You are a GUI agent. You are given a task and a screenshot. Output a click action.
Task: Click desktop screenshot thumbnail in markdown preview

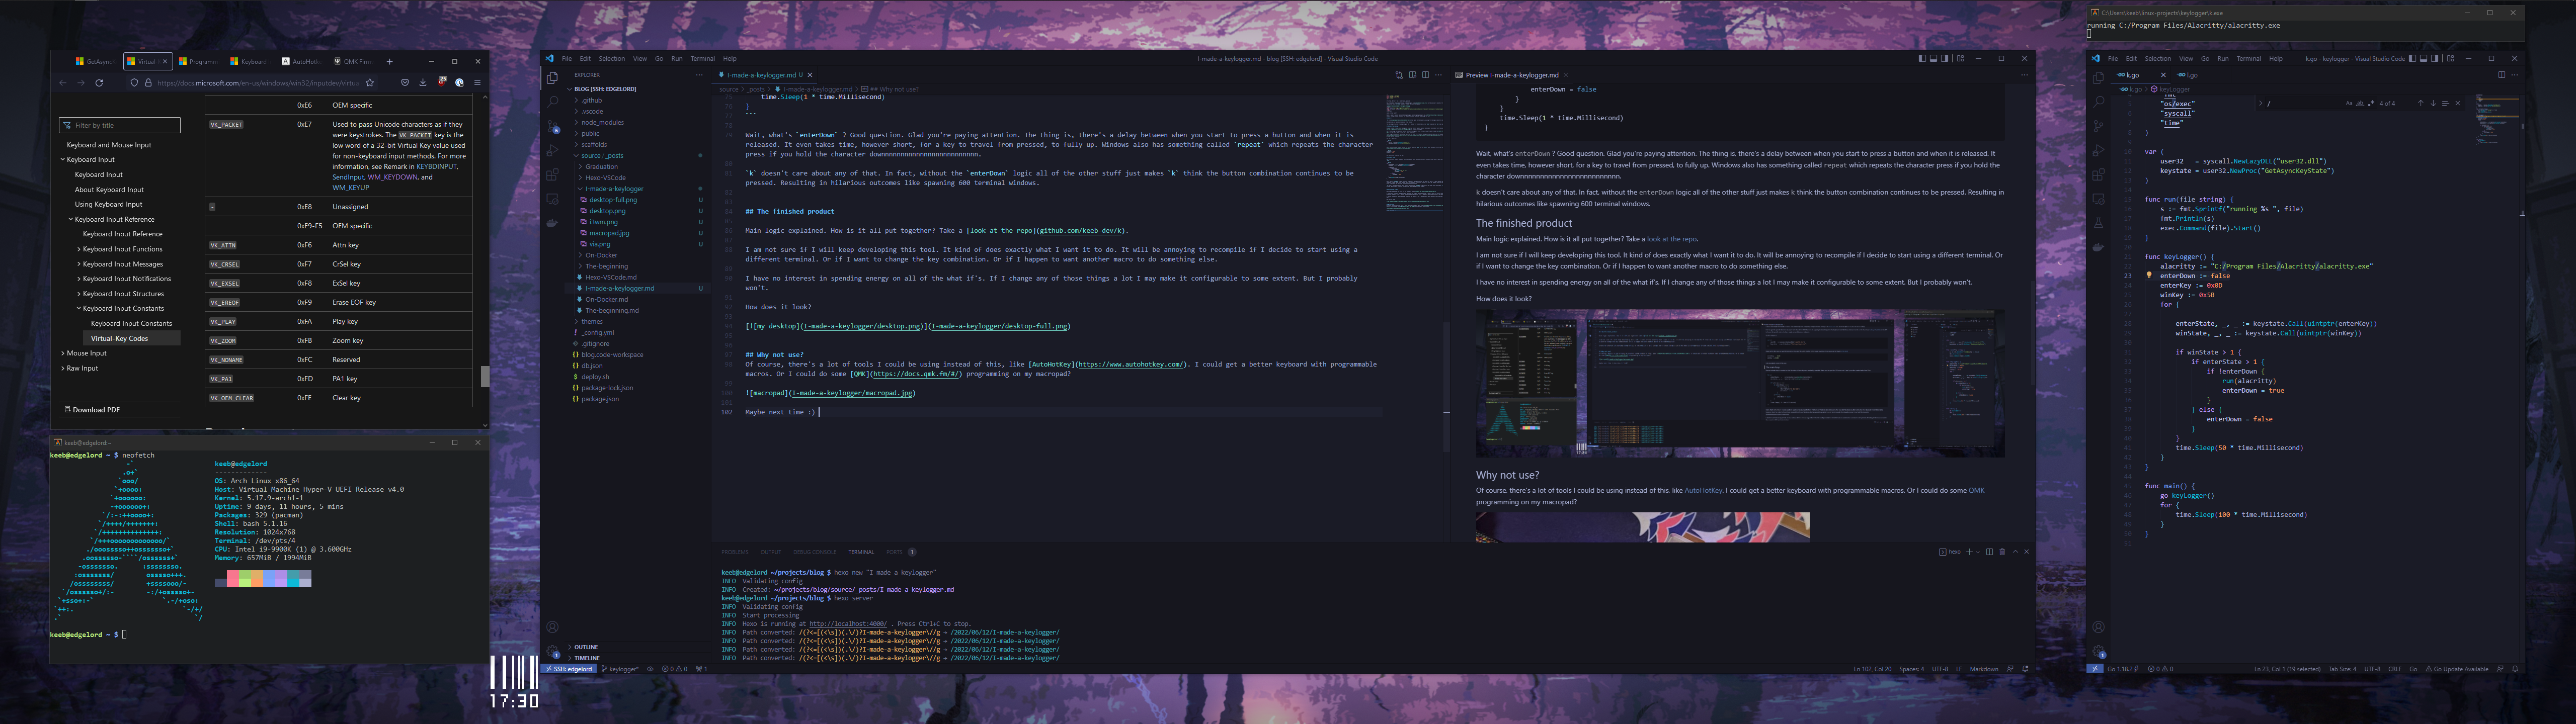[x=1739, y=383]
